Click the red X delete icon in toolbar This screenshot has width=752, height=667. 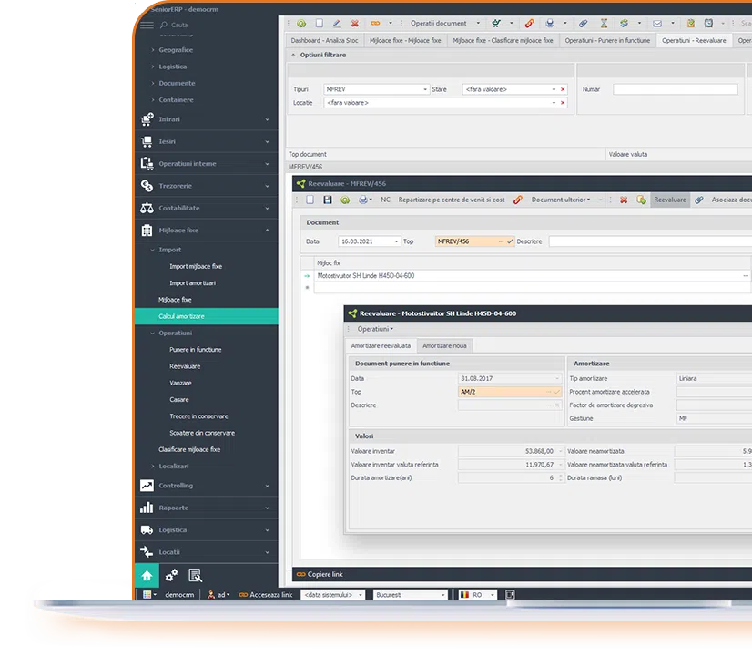click(x=355, y=23)
